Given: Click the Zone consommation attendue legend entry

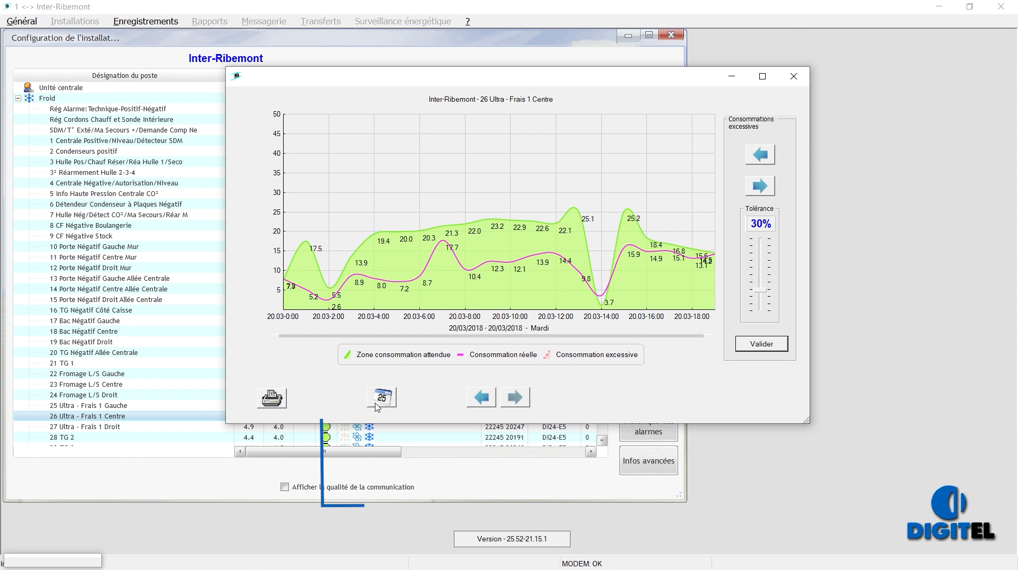Looking at the screenshot, I should click(x=398, y=355).
